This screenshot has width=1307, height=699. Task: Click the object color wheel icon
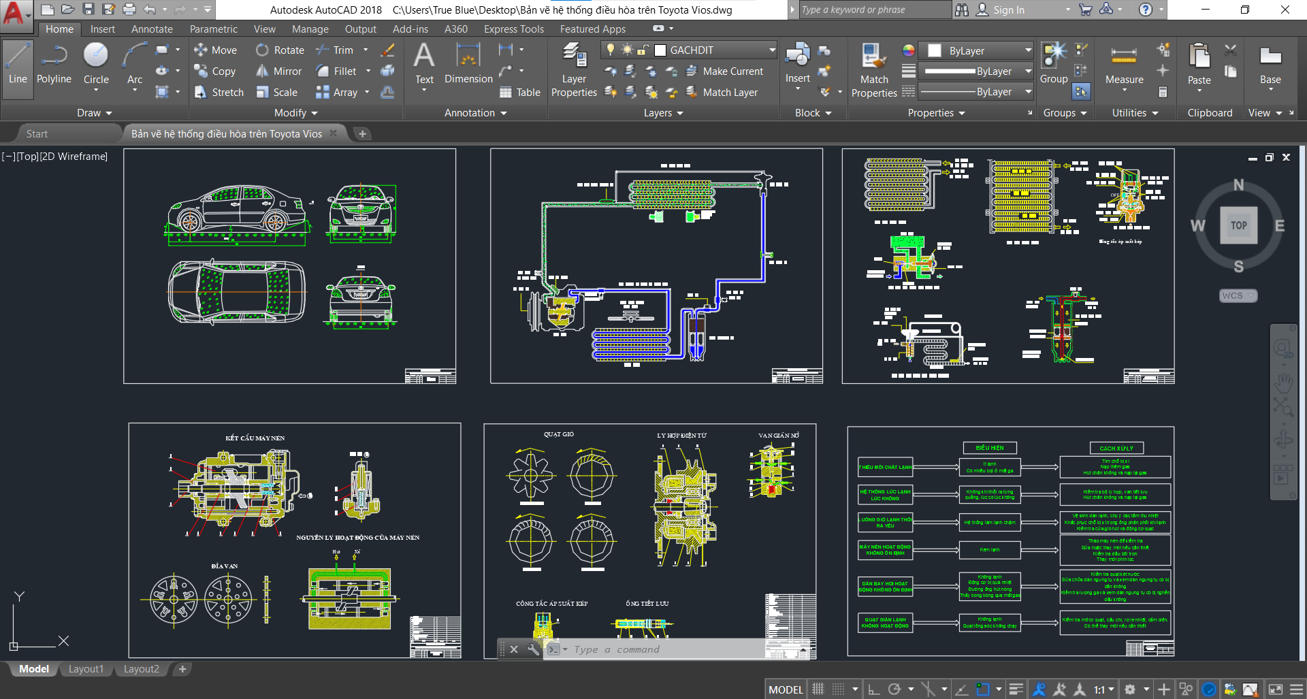pos(908,50)
